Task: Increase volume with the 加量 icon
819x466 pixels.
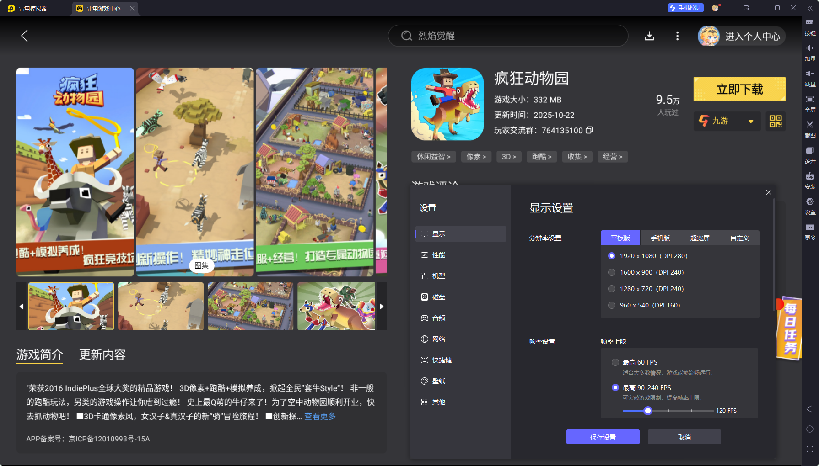Action: pyautogui.click(x=810, y=53)
